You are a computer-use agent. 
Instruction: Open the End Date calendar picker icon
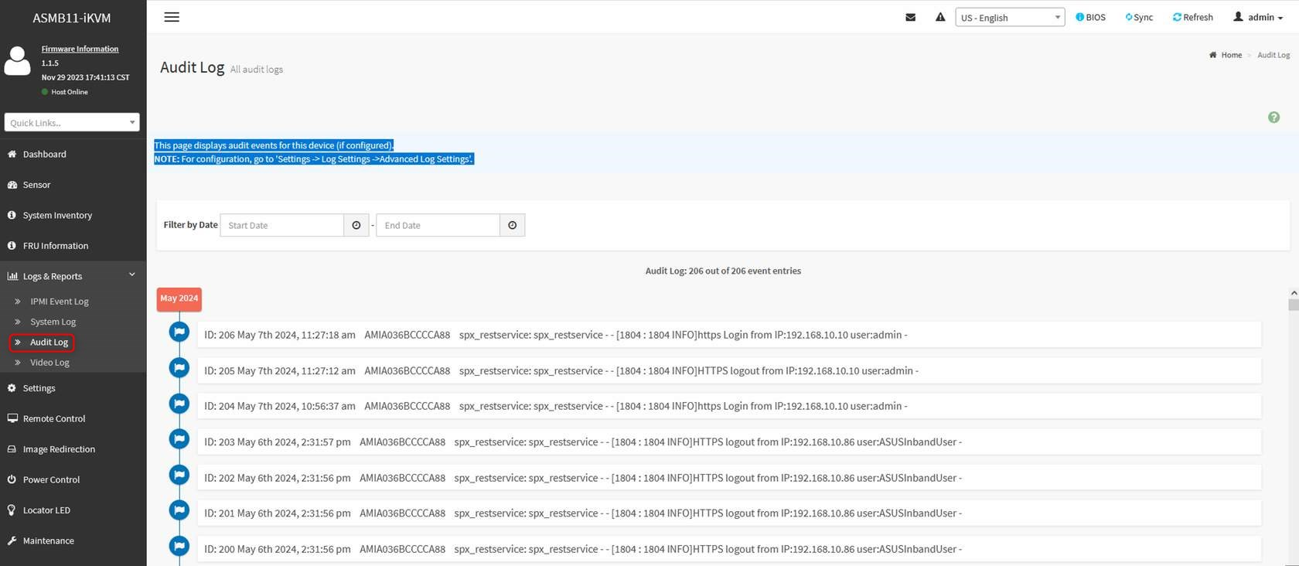[513, 225]
